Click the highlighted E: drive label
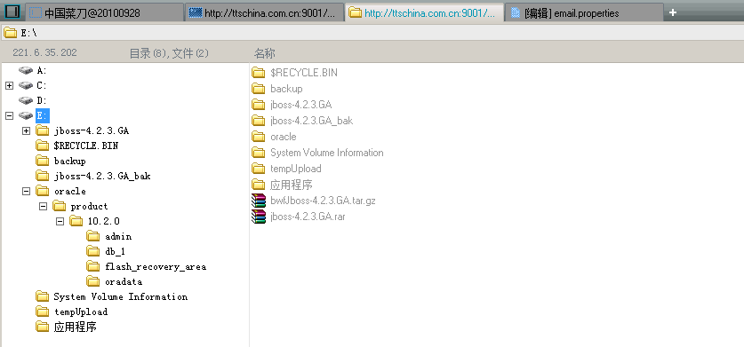The image size is (744, 347). pos(43,115)
